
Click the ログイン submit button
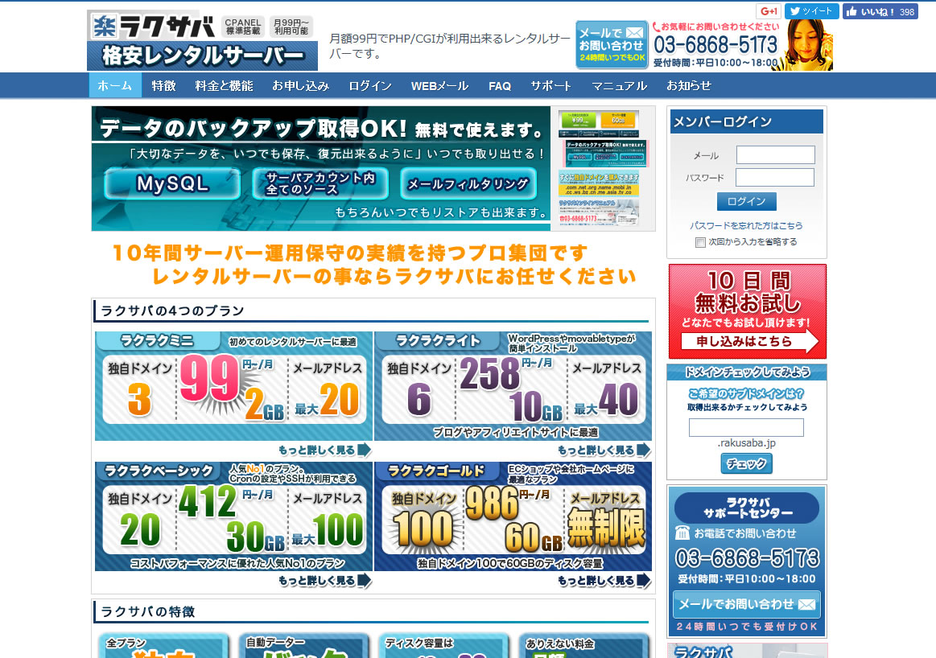click(746, 202)
